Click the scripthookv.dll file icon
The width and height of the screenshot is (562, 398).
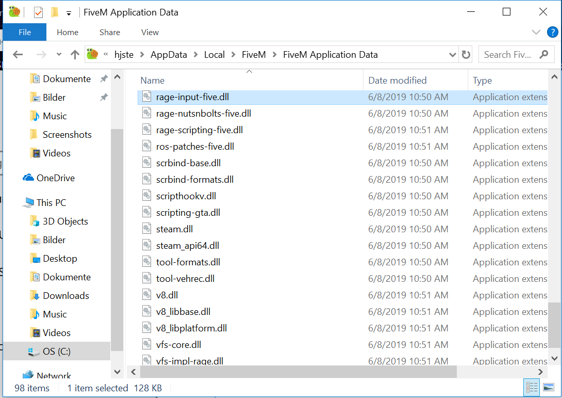pyautogui.click(x=146, y=196)
